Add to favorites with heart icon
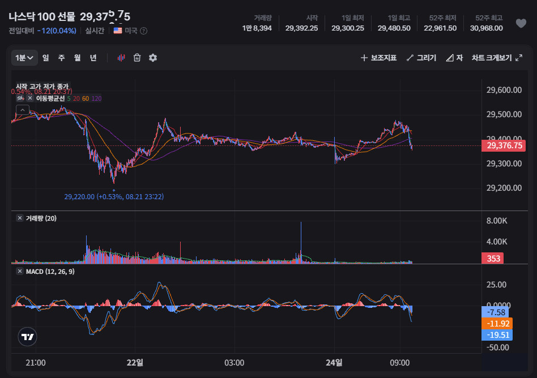 [521, 23]
